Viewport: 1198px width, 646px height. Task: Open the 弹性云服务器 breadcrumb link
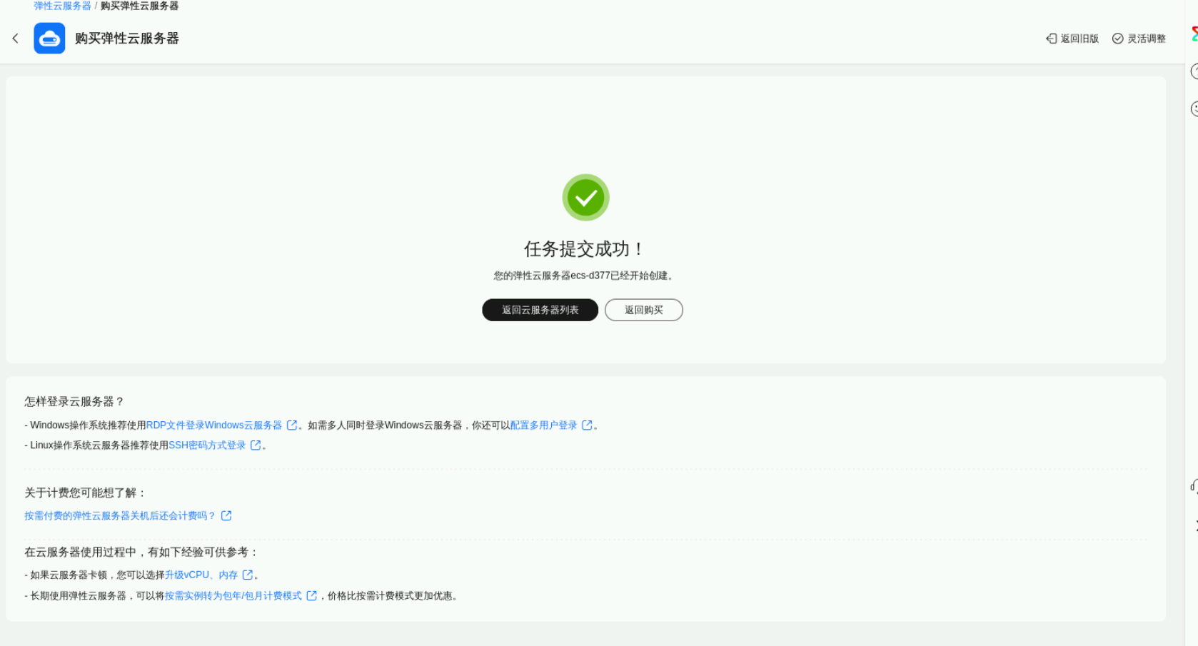tap(62, 6)
